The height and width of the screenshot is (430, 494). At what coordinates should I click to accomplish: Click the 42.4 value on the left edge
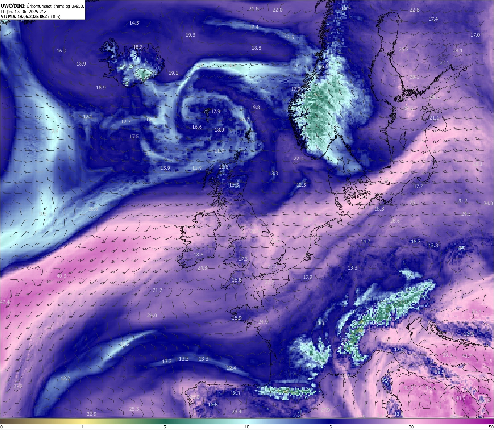click(x=5, y=302)
